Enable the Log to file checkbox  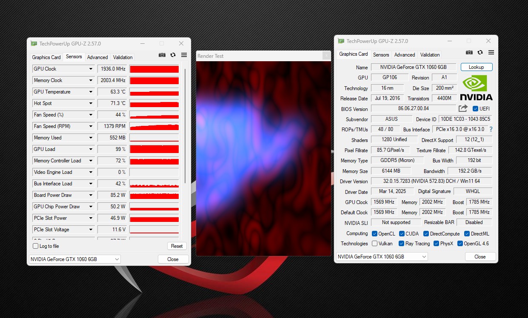(x=36, y=246)
